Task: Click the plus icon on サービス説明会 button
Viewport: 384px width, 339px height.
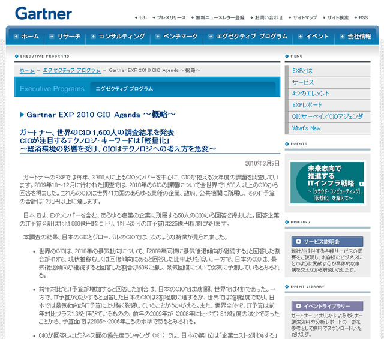Action: (298, 242)
